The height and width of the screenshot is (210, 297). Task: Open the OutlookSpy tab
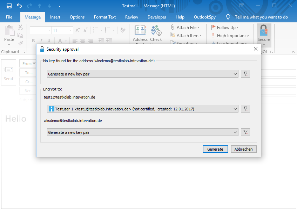pos(204,17)
